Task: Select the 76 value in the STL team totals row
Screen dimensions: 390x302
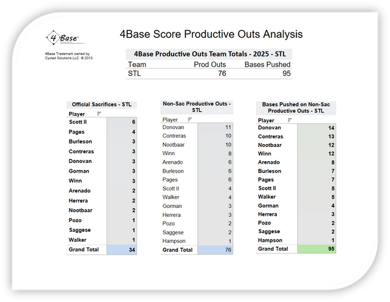Action: 222,73
